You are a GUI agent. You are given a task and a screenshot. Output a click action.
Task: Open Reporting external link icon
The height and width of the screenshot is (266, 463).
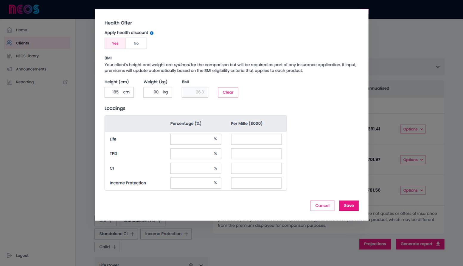click(x=65, y=82)
